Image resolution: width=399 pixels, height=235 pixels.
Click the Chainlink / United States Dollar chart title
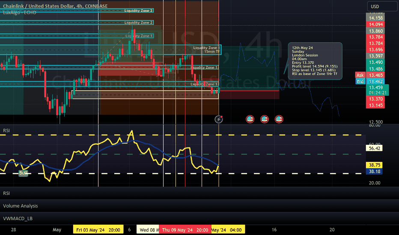55,6
